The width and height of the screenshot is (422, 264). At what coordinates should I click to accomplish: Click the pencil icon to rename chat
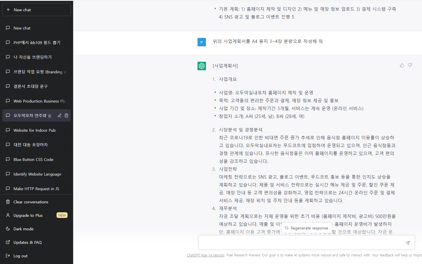(60, 115)
